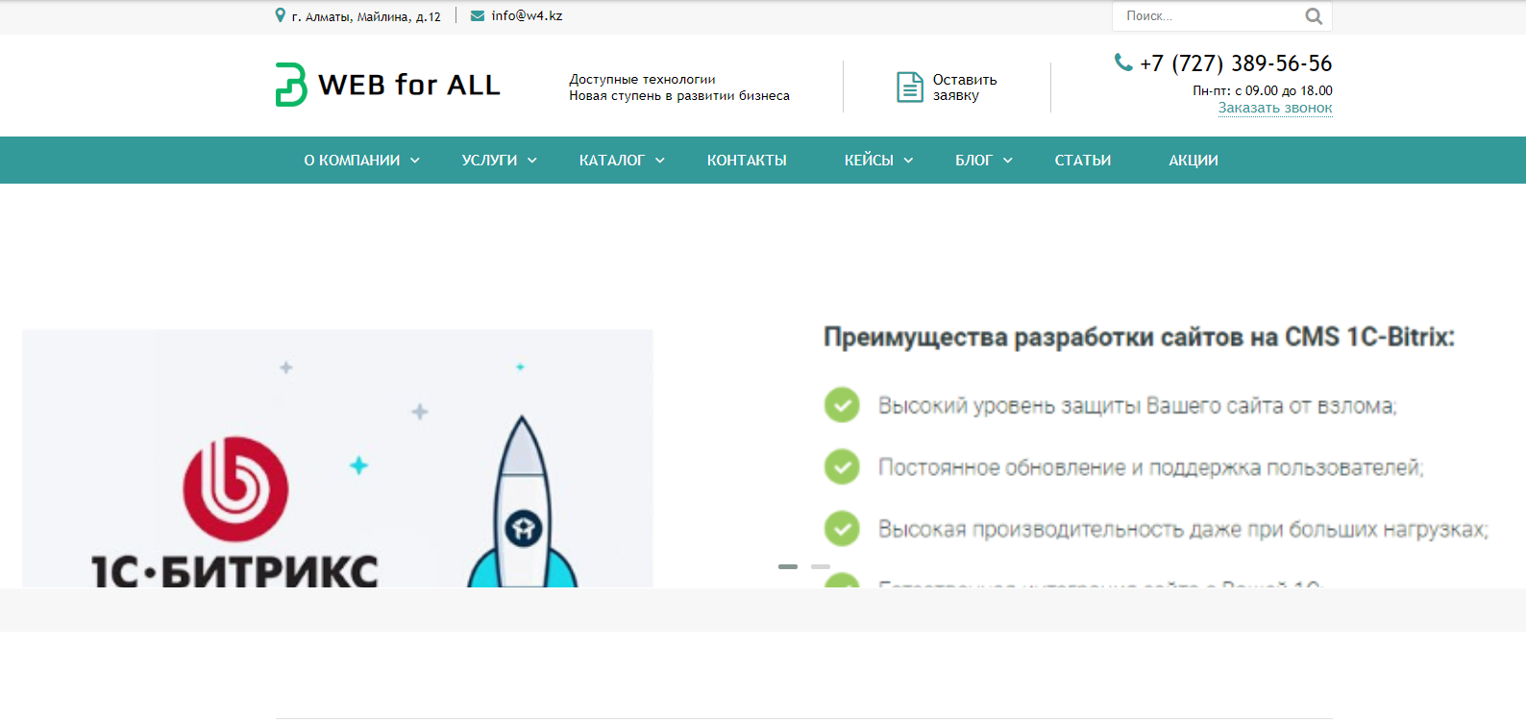This screenshot has width=1526, height=723.
Task: Expand the КАТАЛОГ menu arrow
Action: click(660, 161)
